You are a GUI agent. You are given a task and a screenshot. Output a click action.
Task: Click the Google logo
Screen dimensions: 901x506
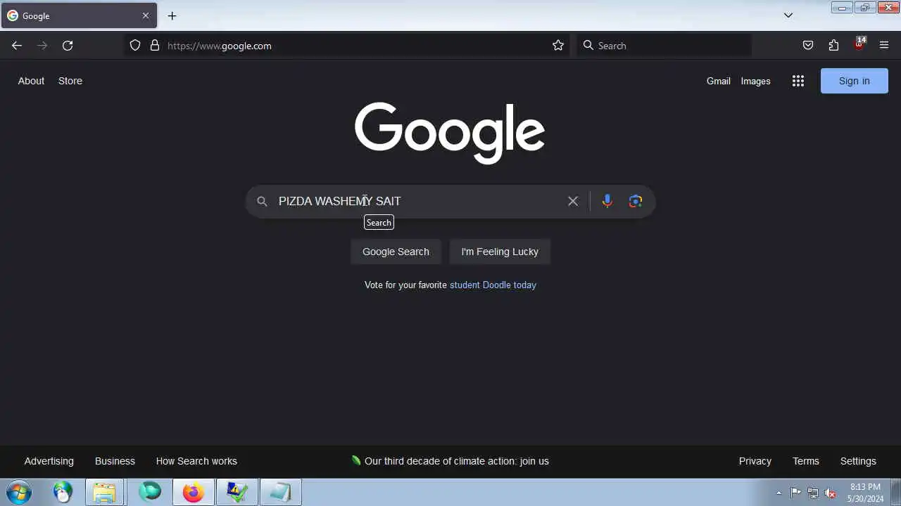point(450,133)
